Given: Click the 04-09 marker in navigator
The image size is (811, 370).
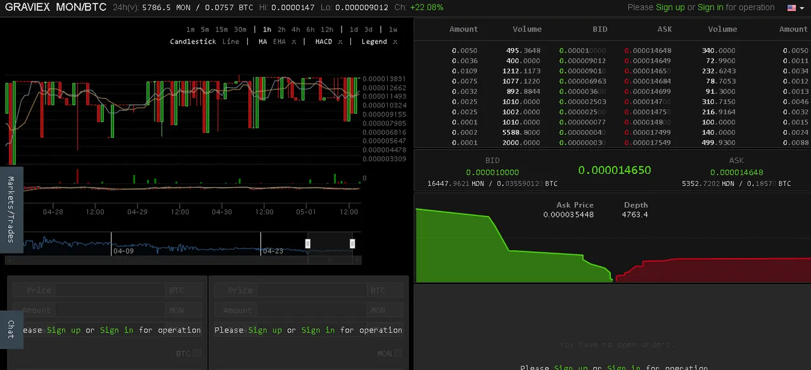Looking at the screenshot, I should (123, 251).
